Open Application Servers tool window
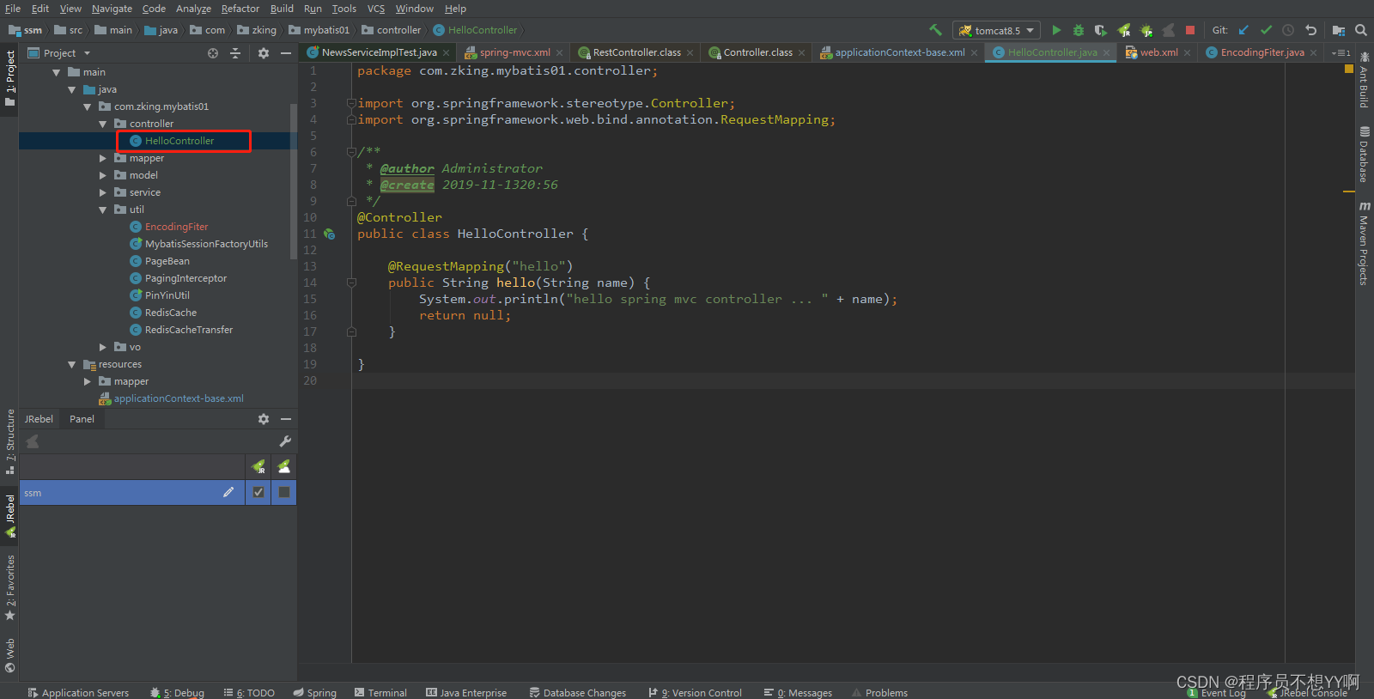The width and height of the screenshot is (1374, 699). 78,692
